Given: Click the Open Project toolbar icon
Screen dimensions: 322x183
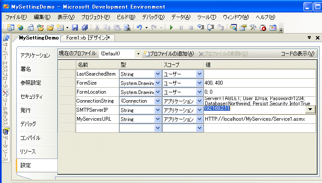Looking at the screenshot, I should [x=31, y=27].
